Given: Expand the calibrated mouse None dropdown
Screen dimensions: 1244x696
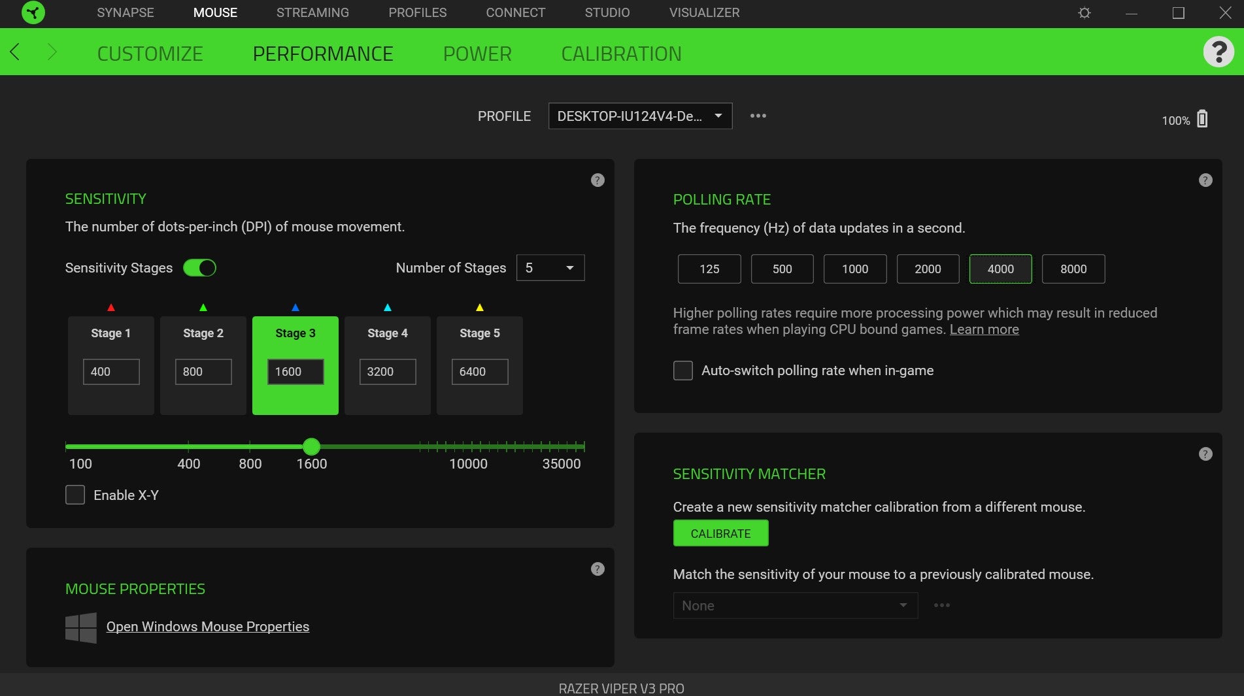Looking at the screenshot, I should (794, 606).
